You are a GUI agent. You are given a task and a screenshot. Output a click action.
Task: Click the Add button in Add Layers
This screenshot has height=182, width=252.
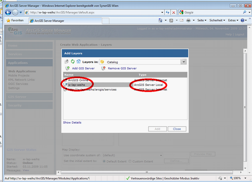pos(157,129)
